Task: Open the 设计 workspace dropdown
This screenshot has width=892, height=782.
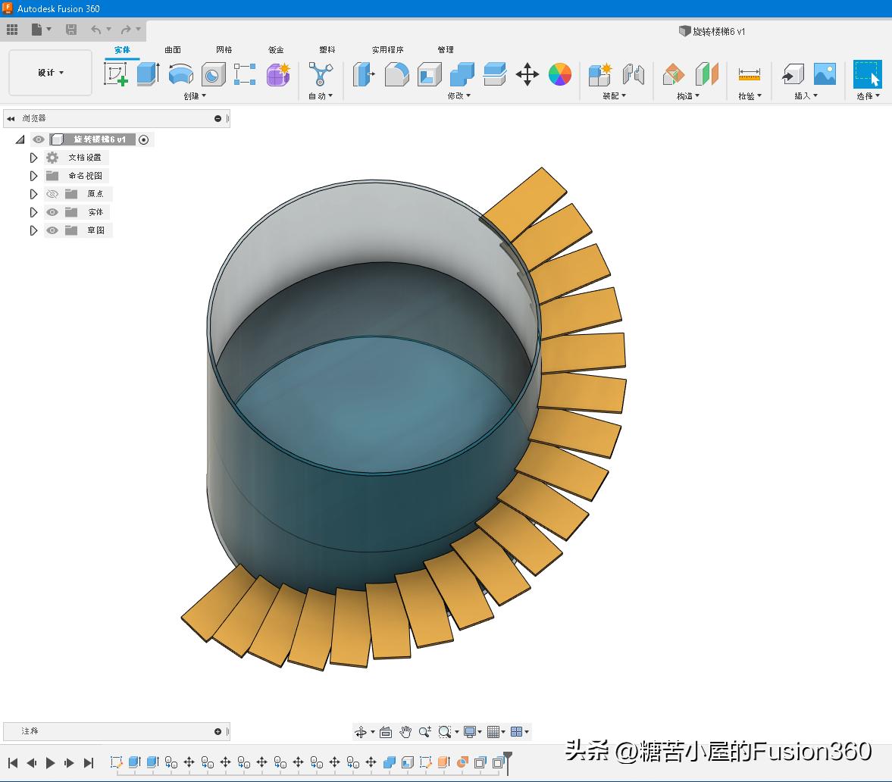Action: point(51,73)
